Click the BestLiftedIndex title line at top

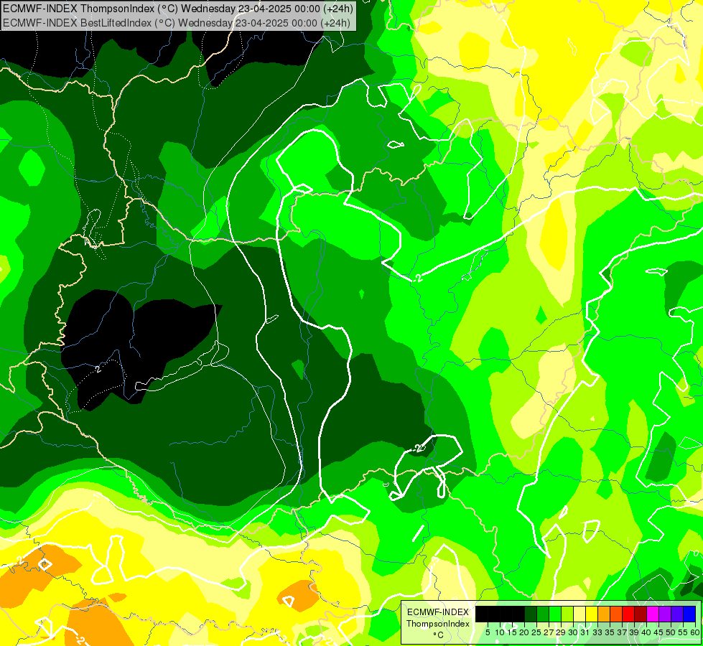tap(177, 22)
